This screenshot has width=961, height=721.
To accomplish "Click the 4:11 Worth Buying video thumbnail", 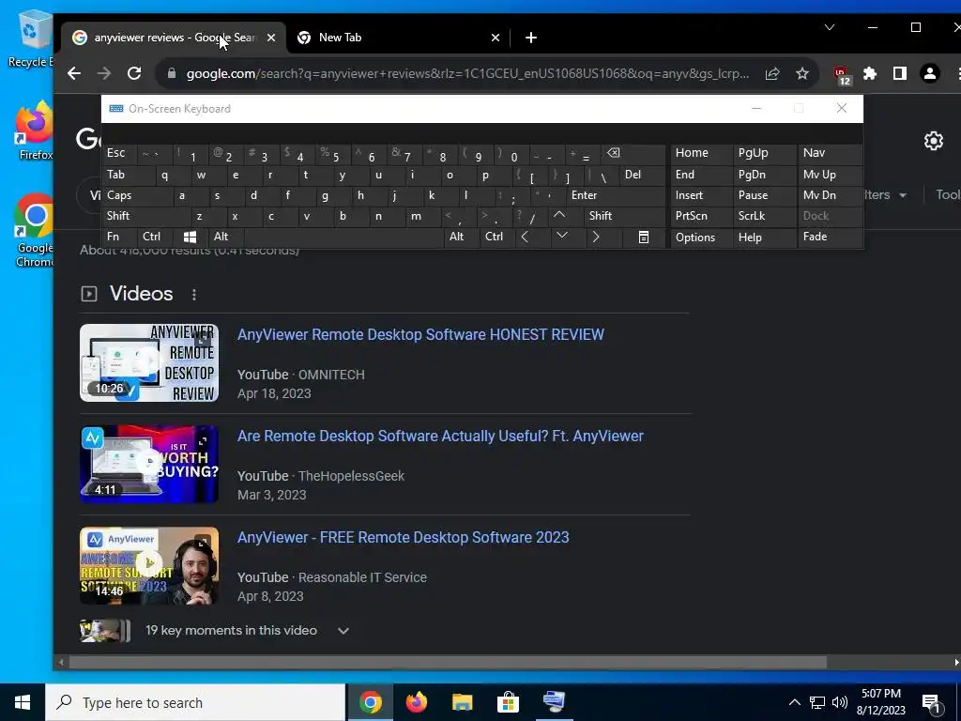I will click(x=149, y=464).
